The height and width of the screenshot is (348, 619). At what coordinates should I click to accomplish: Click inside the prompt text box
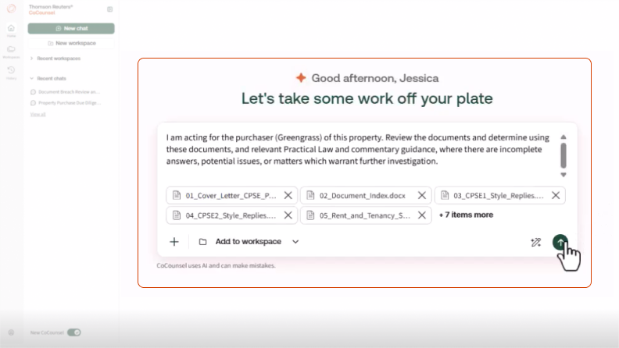point(358,149)
